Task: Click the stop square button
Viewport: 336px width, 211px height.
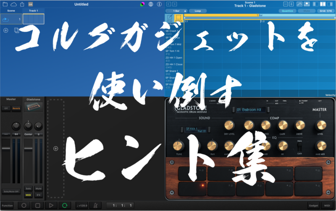Action: (37, 206)
